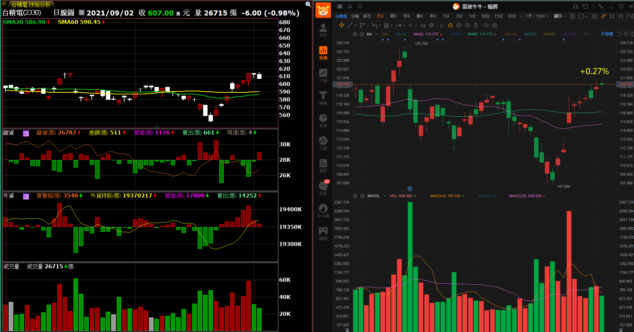The height and width of the screenshot is (332, 634).
Task: Select the line segment drawing tool
Action: [350, 25]
